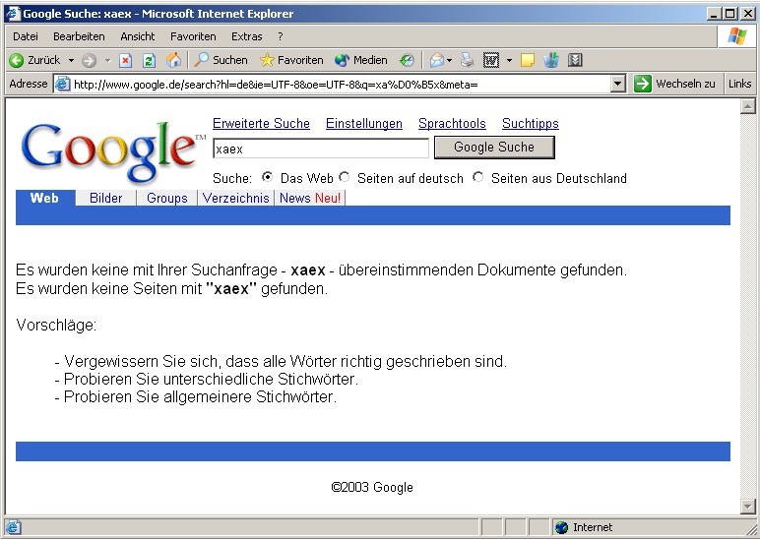Click the Links toolbar label
This screenshot has width=760, height=539.
tap(739, 84)
